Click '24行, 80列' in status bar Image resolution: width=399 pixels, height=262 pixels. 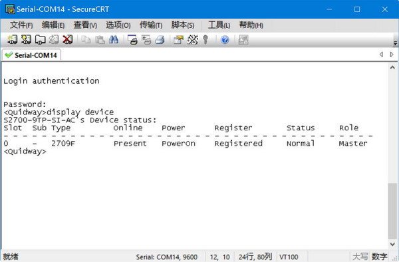[x=255, y=257]
